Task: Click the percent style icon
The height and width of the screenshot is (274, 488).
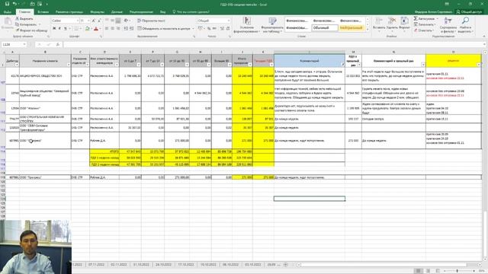Action: pyautogui.click(x=209, y=29)
